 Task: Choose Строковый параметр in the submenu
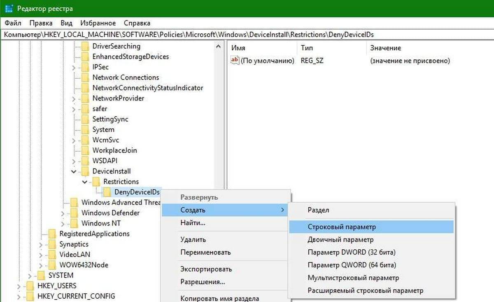coord(371,227)
